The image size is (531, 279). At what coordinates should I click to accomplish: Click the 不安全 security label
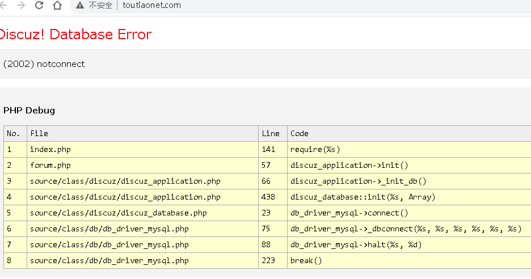[x=100, y=6]
